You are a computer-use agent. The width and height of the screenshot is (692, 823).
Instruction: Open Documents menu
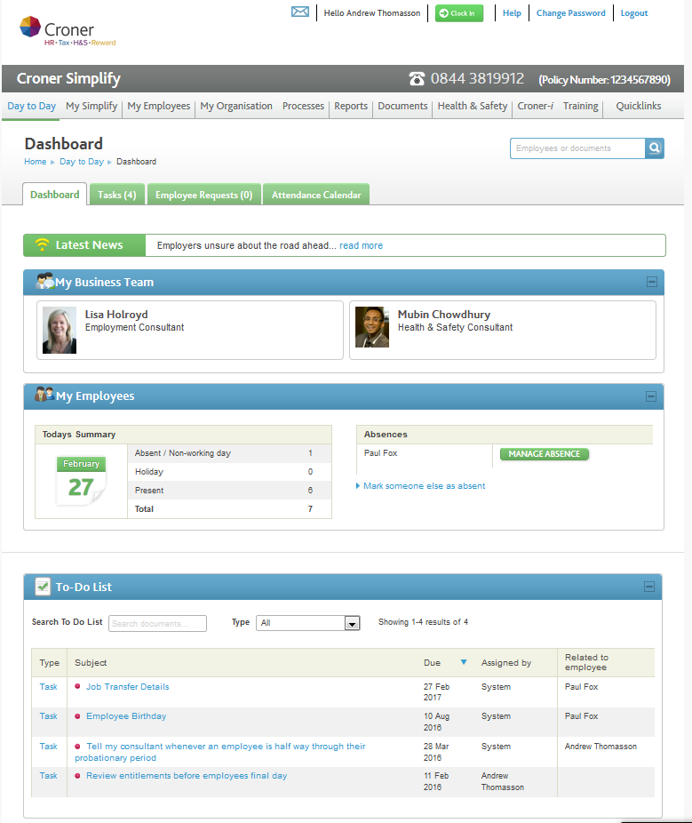coord(402,106)
